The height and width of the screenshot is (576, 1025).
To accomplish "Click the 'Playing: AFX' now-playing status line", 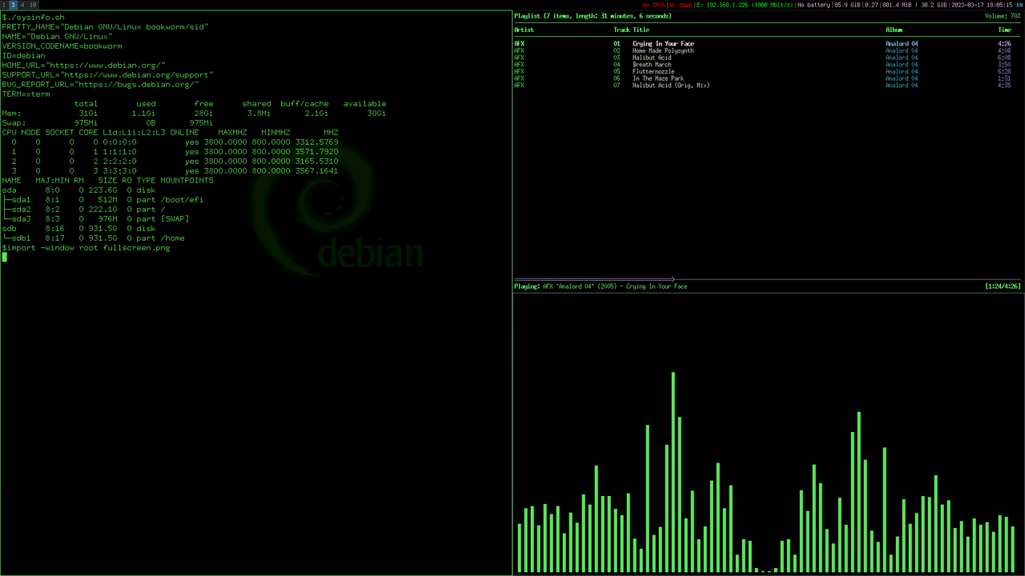I will point(601,286).
